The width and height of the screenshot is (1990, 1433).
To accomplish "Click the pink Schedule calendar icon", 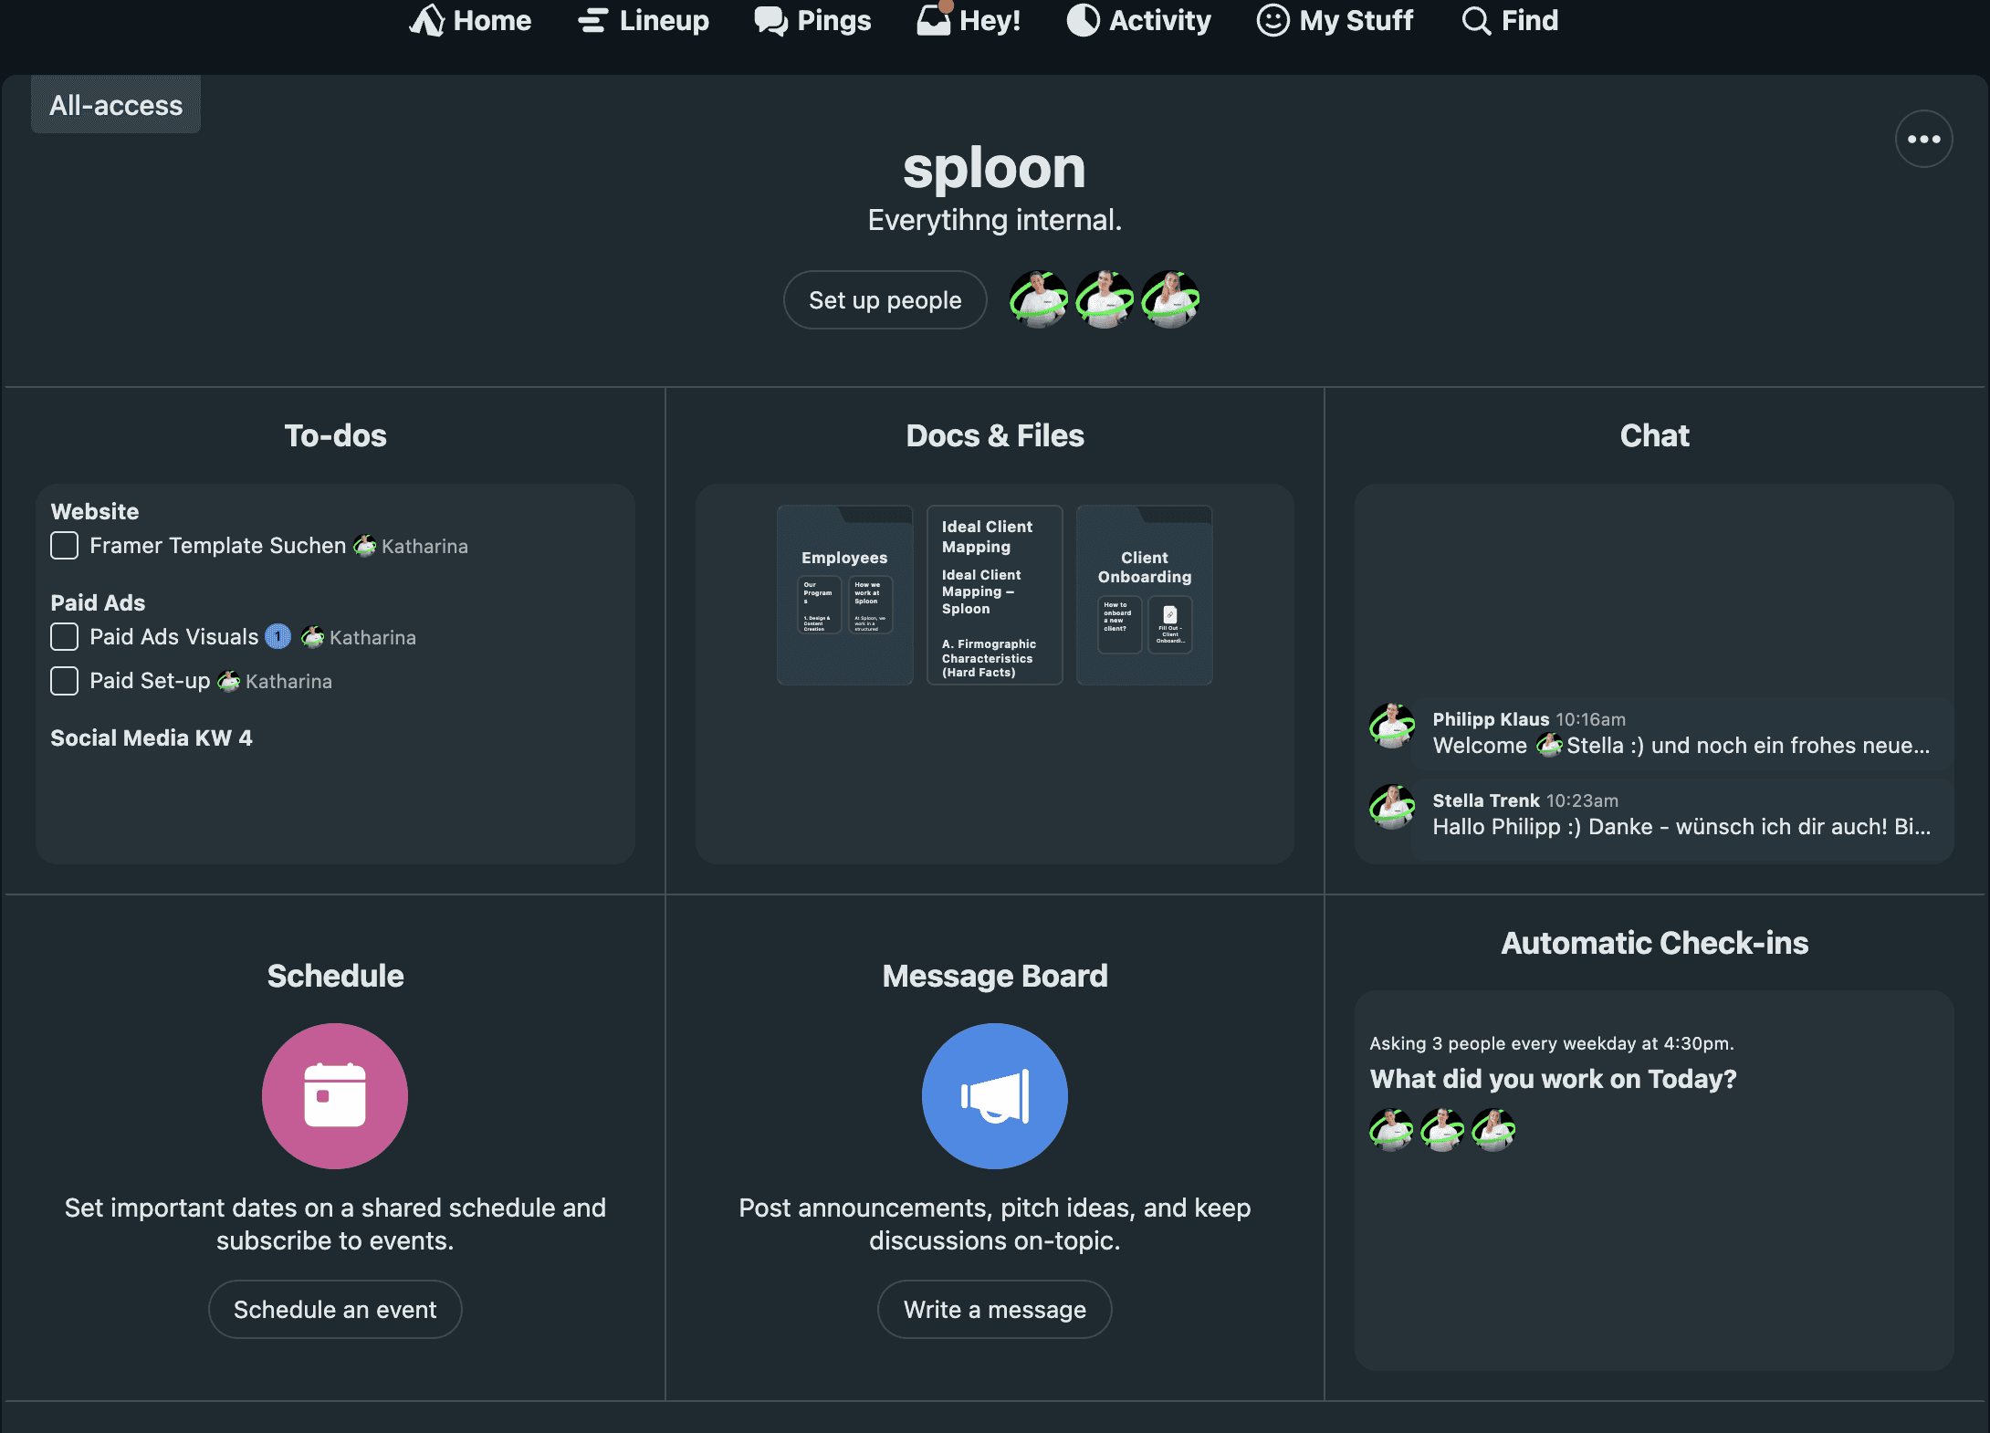I will pos(335,1095).
